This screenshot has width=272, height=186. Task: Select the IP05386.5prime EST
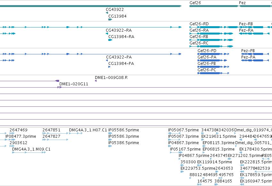coord(110,146)
